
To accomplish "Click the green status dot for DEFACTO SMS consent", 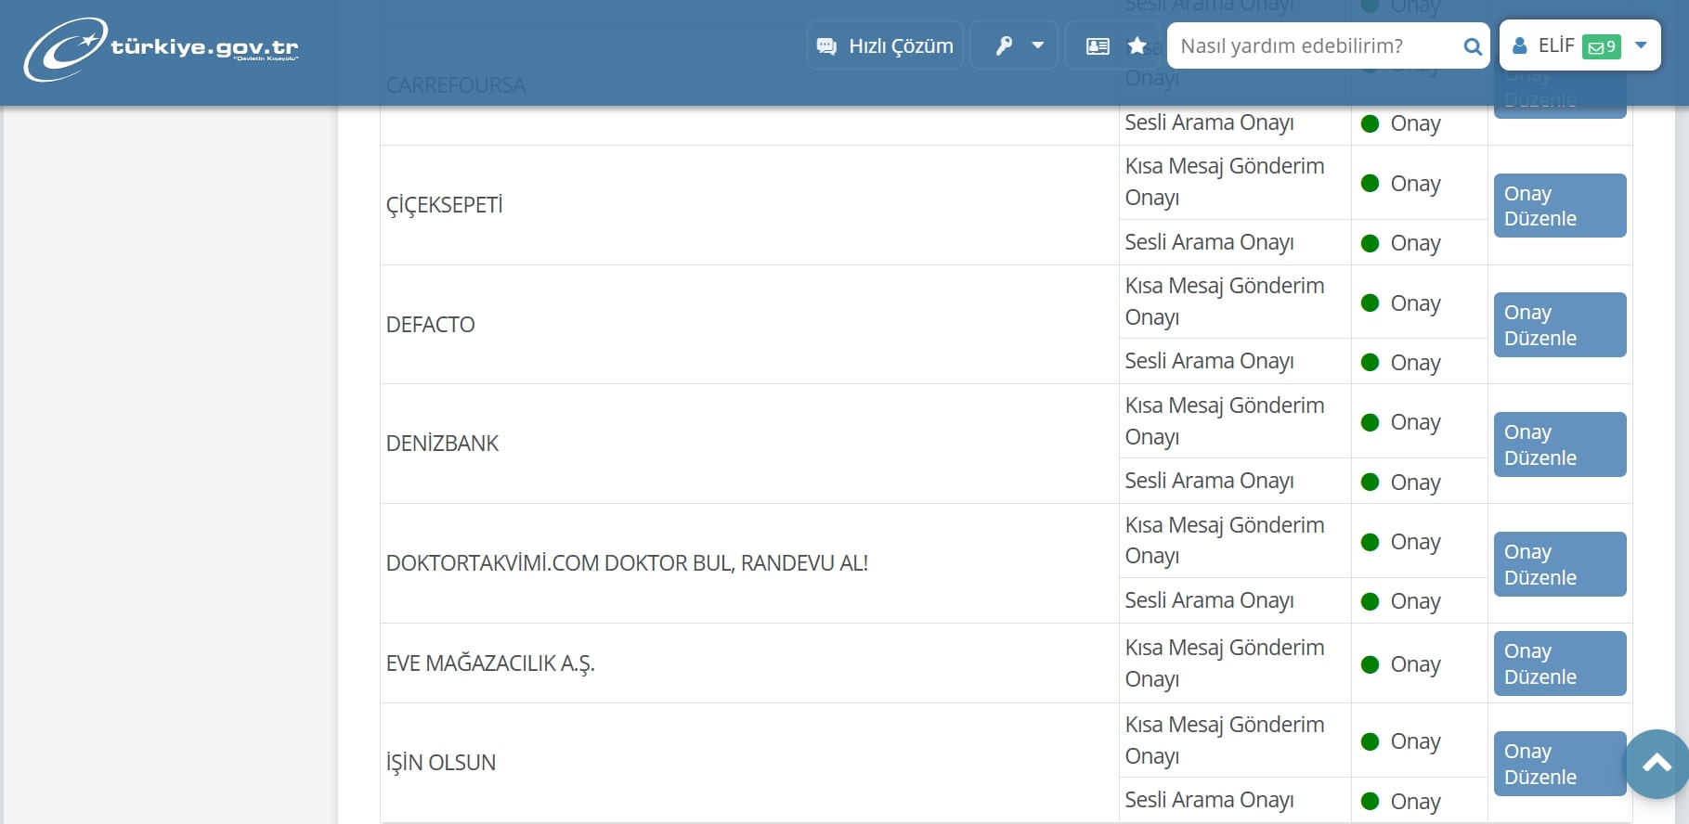I will click(x=1370, y=303).
